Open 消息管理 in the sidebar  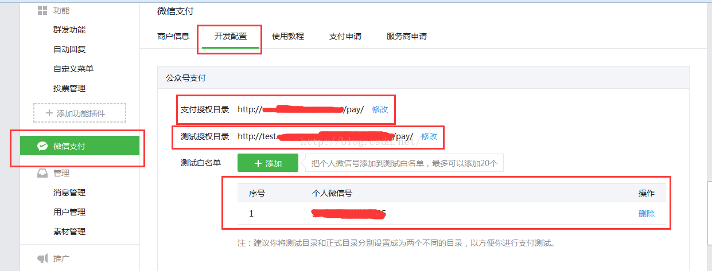tap(69, 193)
